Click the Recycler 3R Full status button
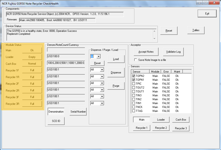 32,104
